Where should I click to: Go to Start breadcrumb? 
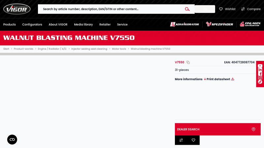[6, 49]
